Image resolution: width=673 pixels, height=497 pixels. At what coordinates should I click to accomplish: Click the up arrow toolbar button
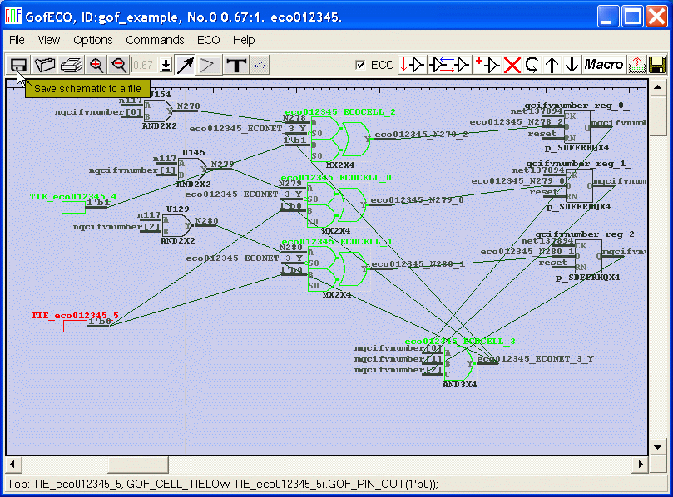pyautogui.click(x=552, y=65)
